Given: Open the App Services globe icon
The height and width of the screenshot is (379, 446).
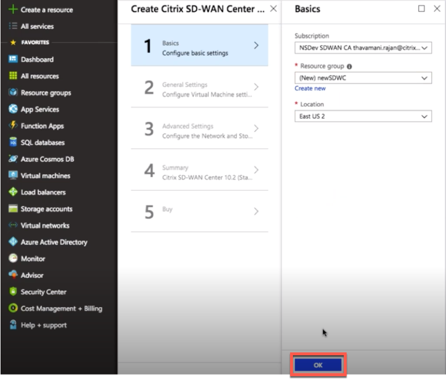Looking at the screenshot, I should pos(13,109).
